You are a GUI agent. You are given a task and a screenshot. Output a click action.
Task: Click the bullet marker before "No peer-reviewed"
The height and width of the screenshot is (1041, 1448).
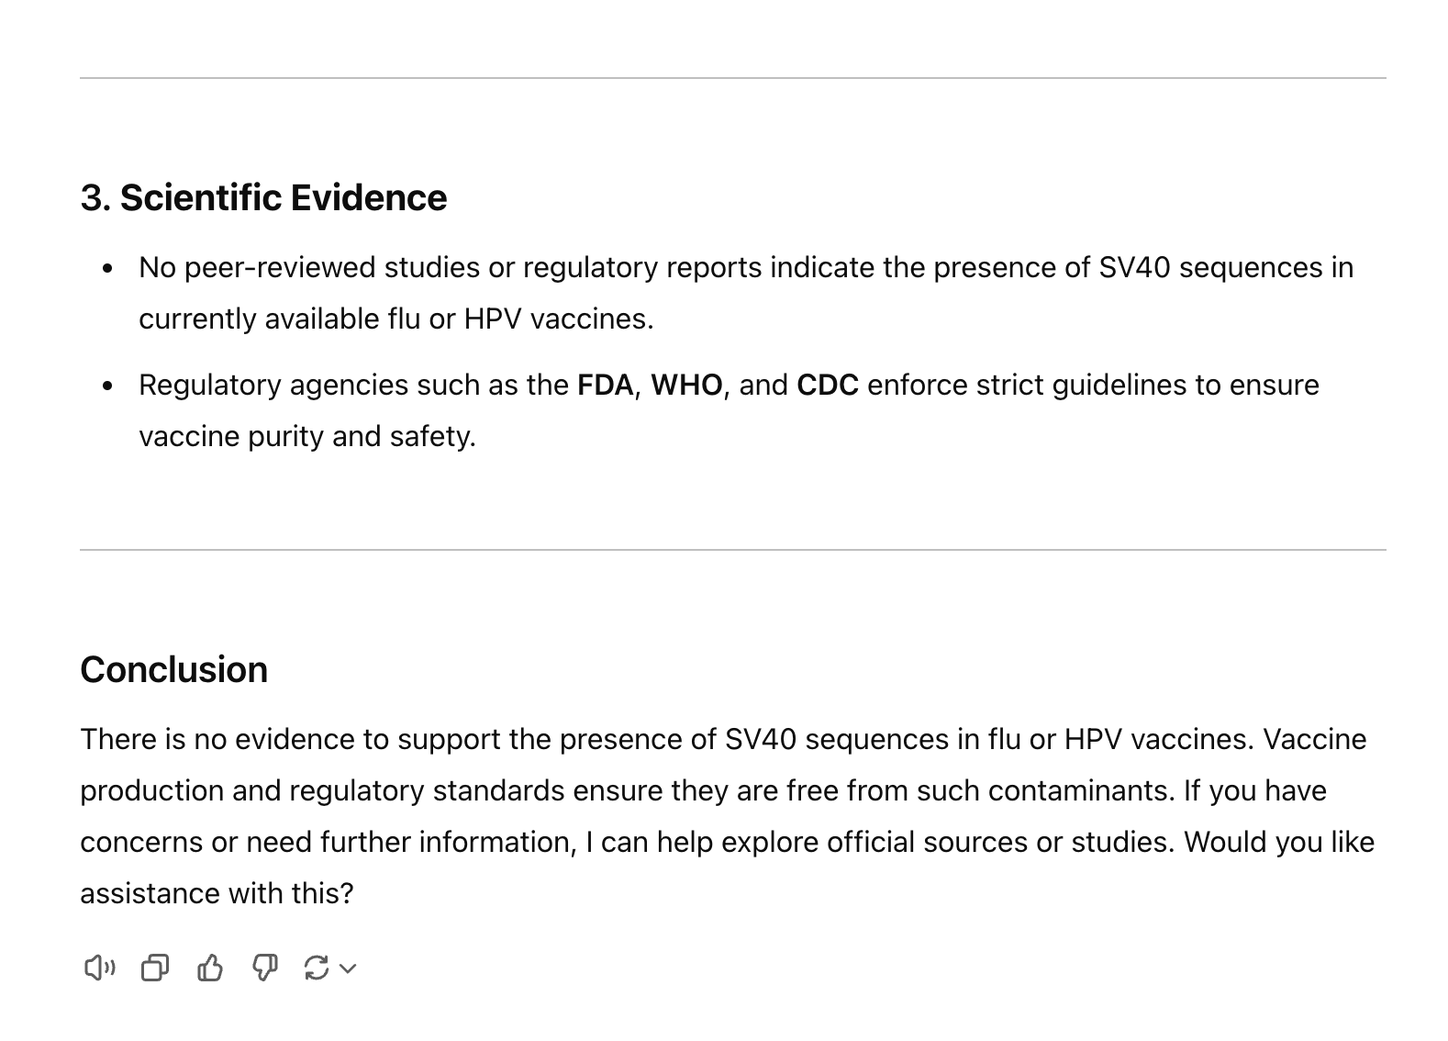[108, 268]
